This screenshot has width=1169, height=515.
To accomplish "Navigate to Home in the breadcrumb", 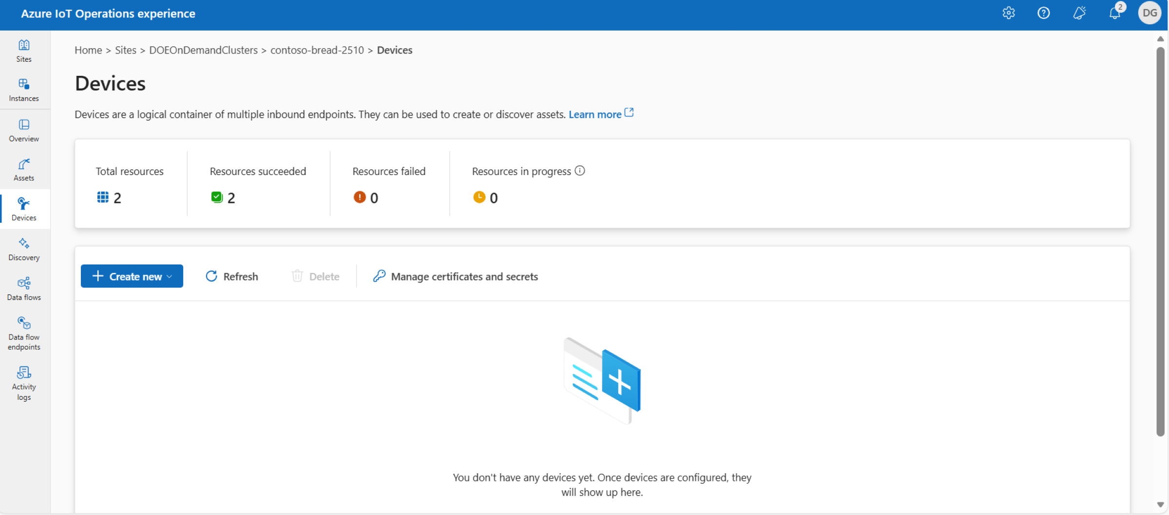I will tap(88, 50).
